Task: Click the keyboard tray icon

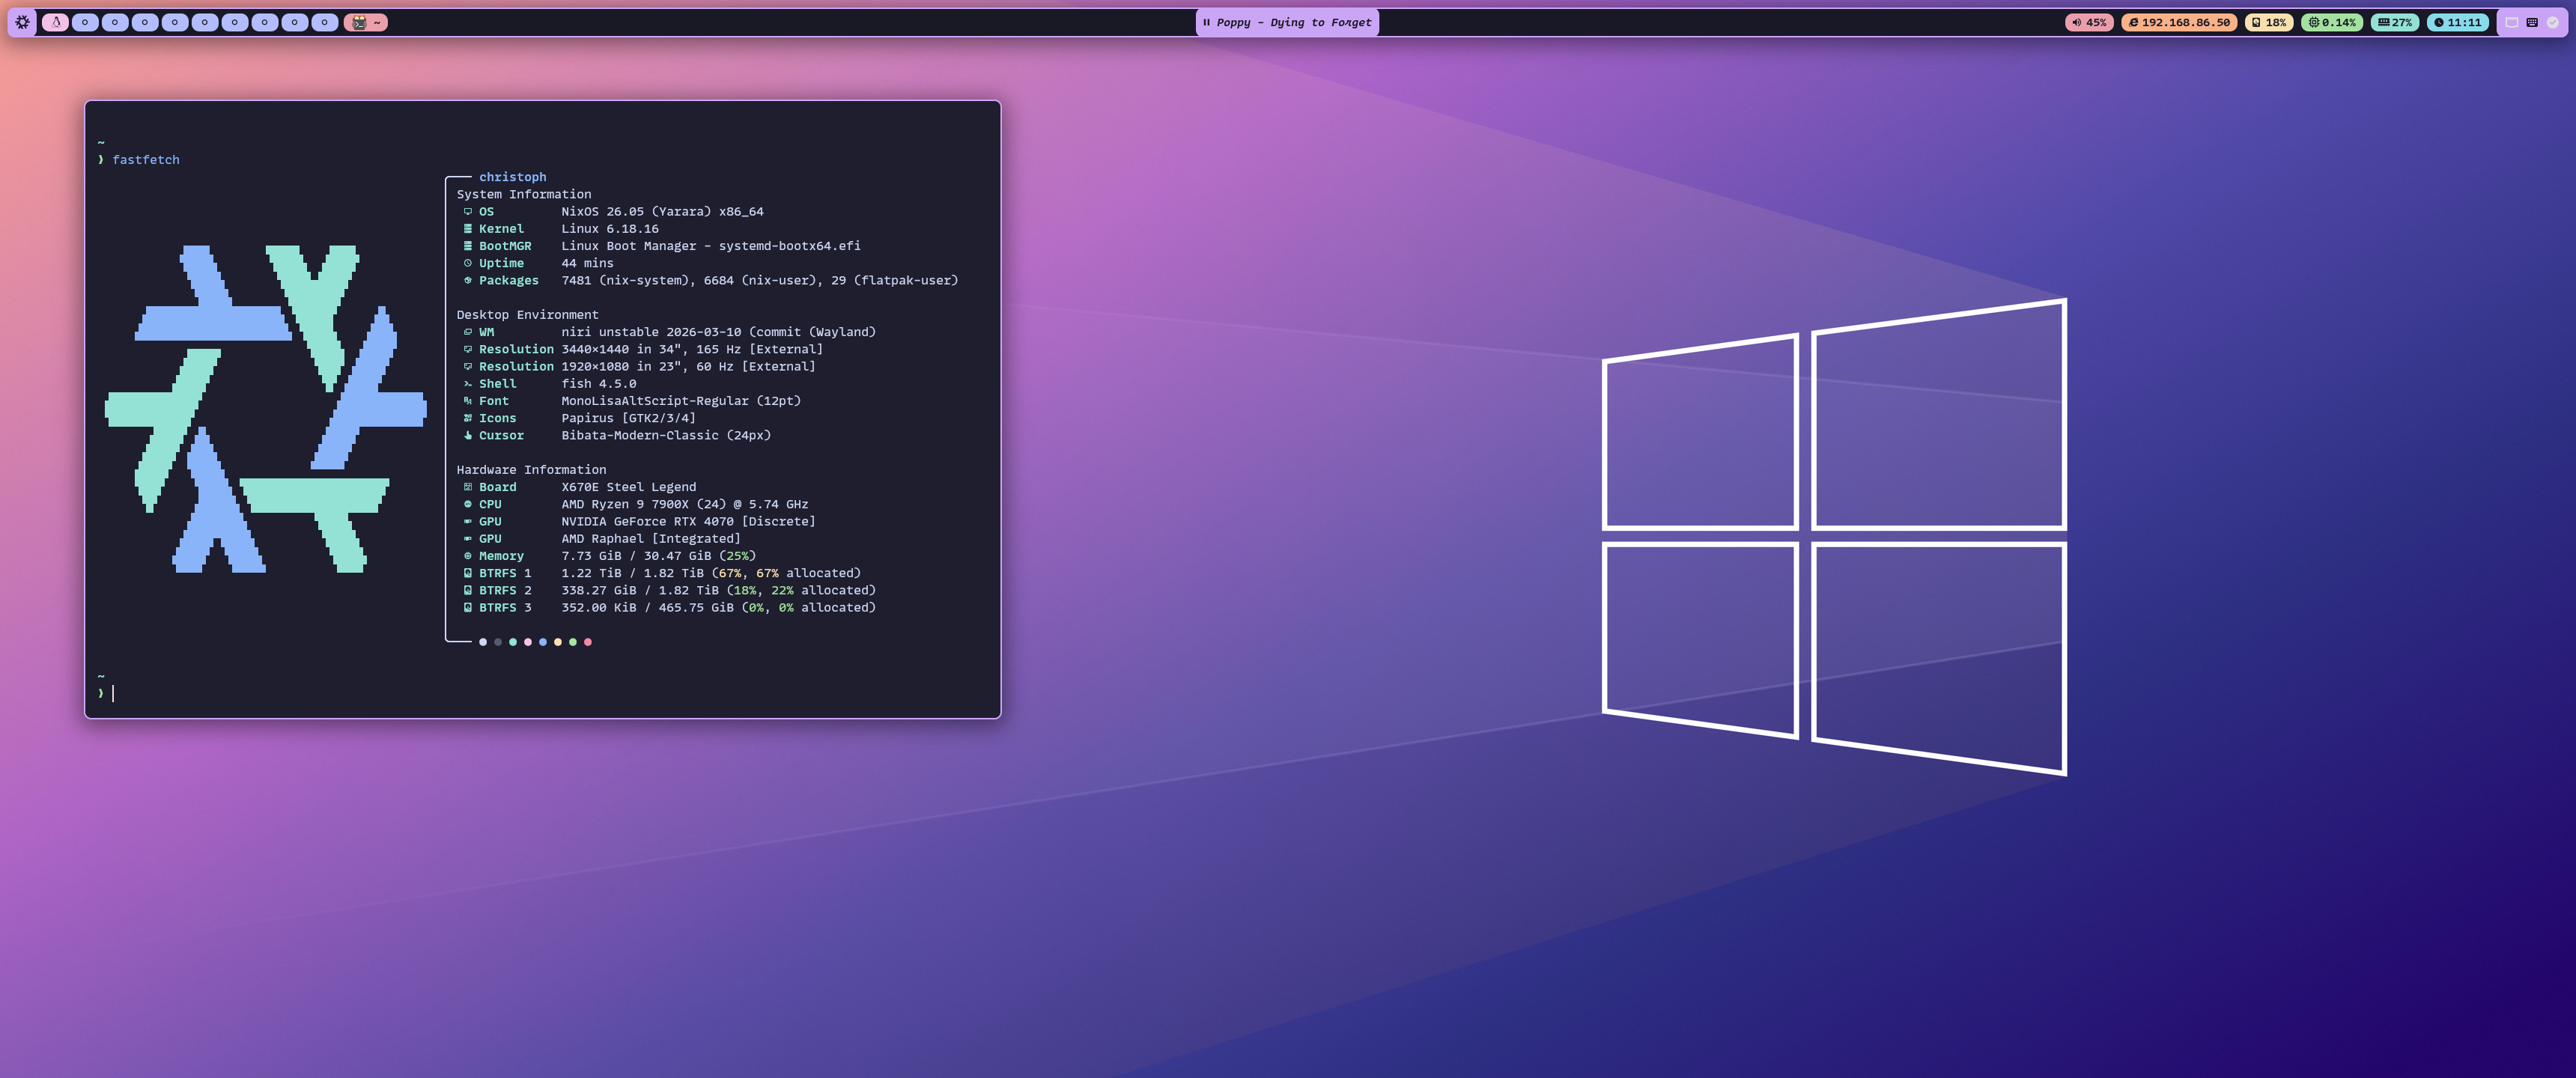Action: point(2532,22)
